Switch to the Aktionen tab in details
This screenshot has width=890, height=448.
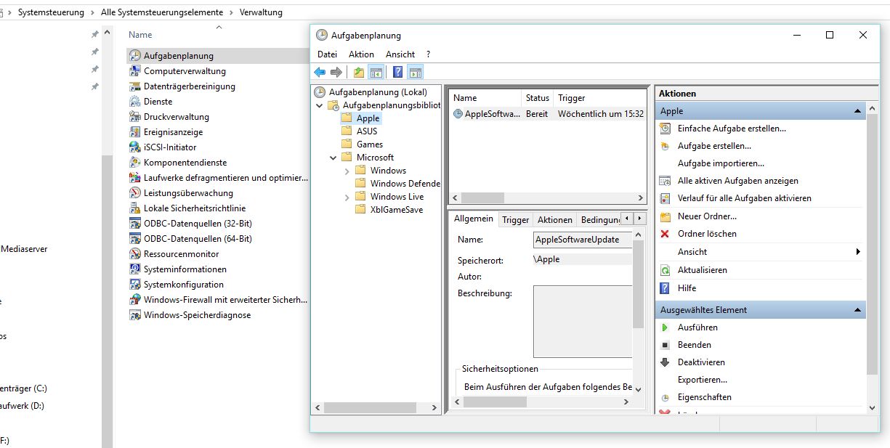point(555,220)
